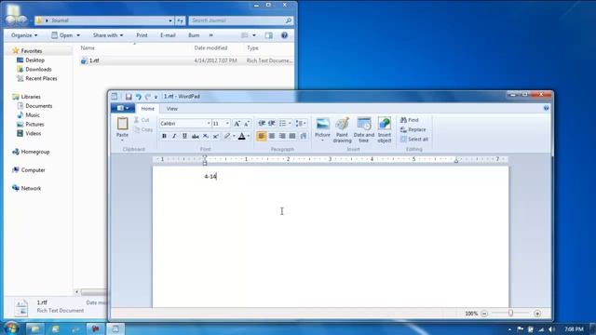Open the WordPad application menu button

click(x=123, y=108)
